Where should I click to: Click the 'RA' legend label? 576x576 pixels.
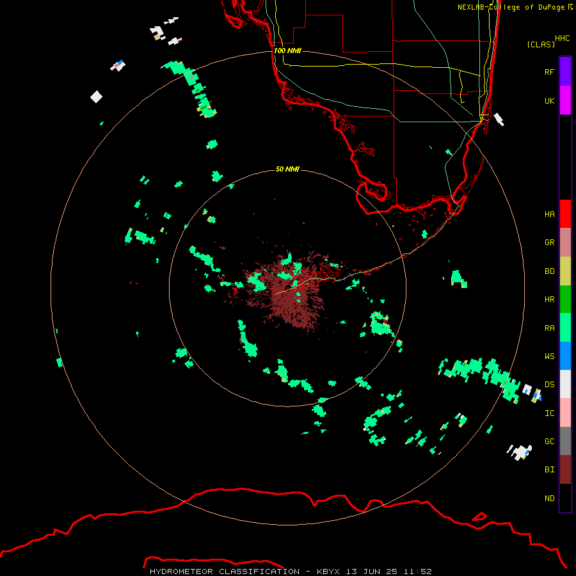[549, 328]
